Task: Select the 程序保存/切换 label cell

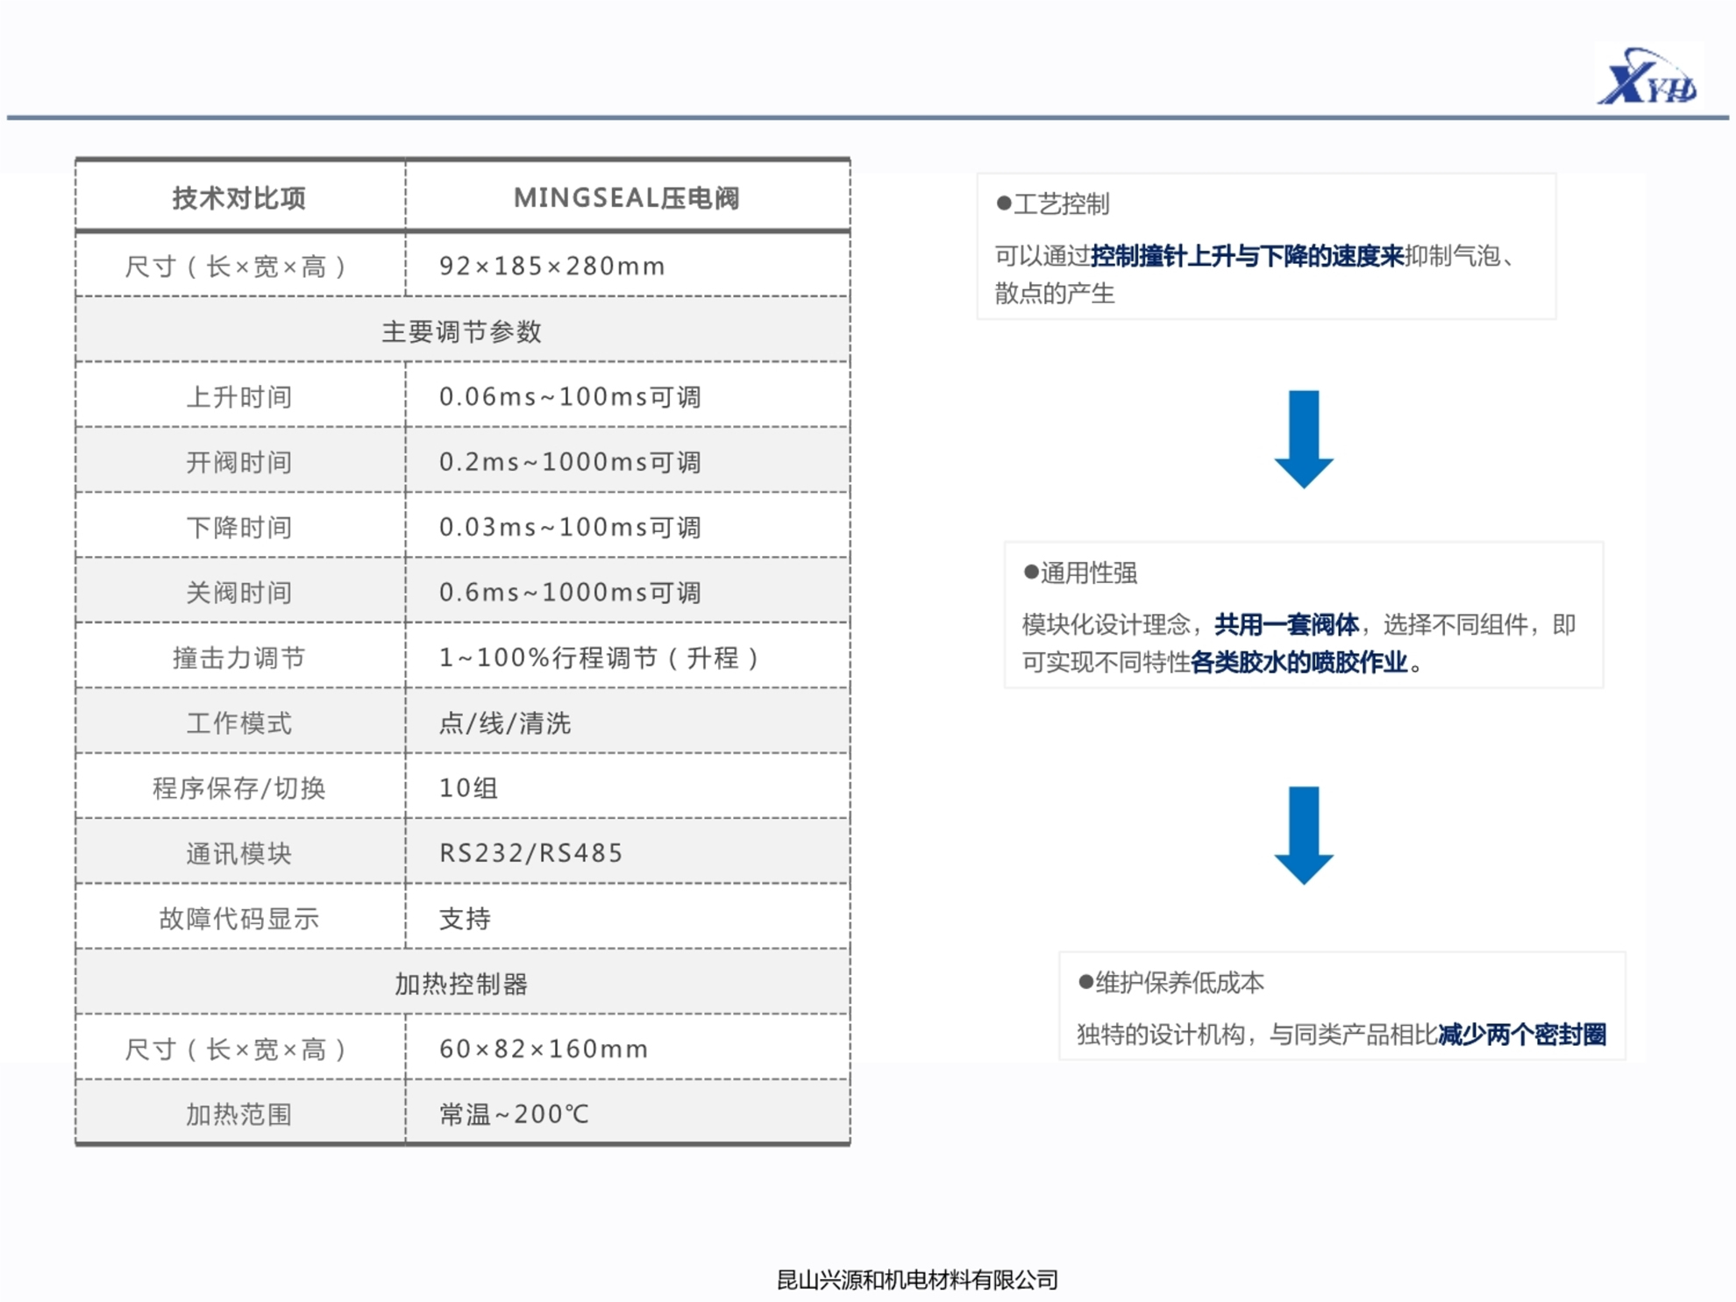Action: 238,788
